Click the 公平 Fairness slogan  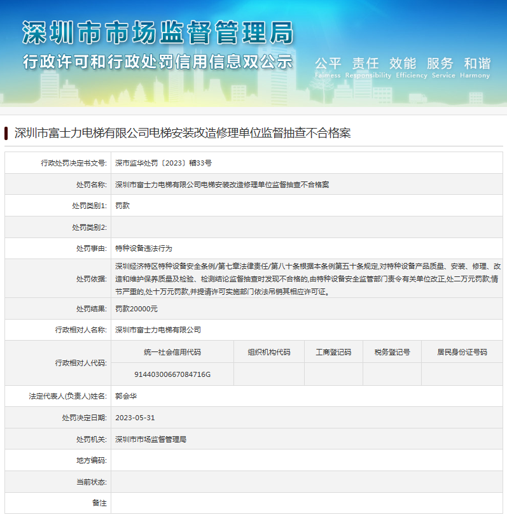point(328,67)
